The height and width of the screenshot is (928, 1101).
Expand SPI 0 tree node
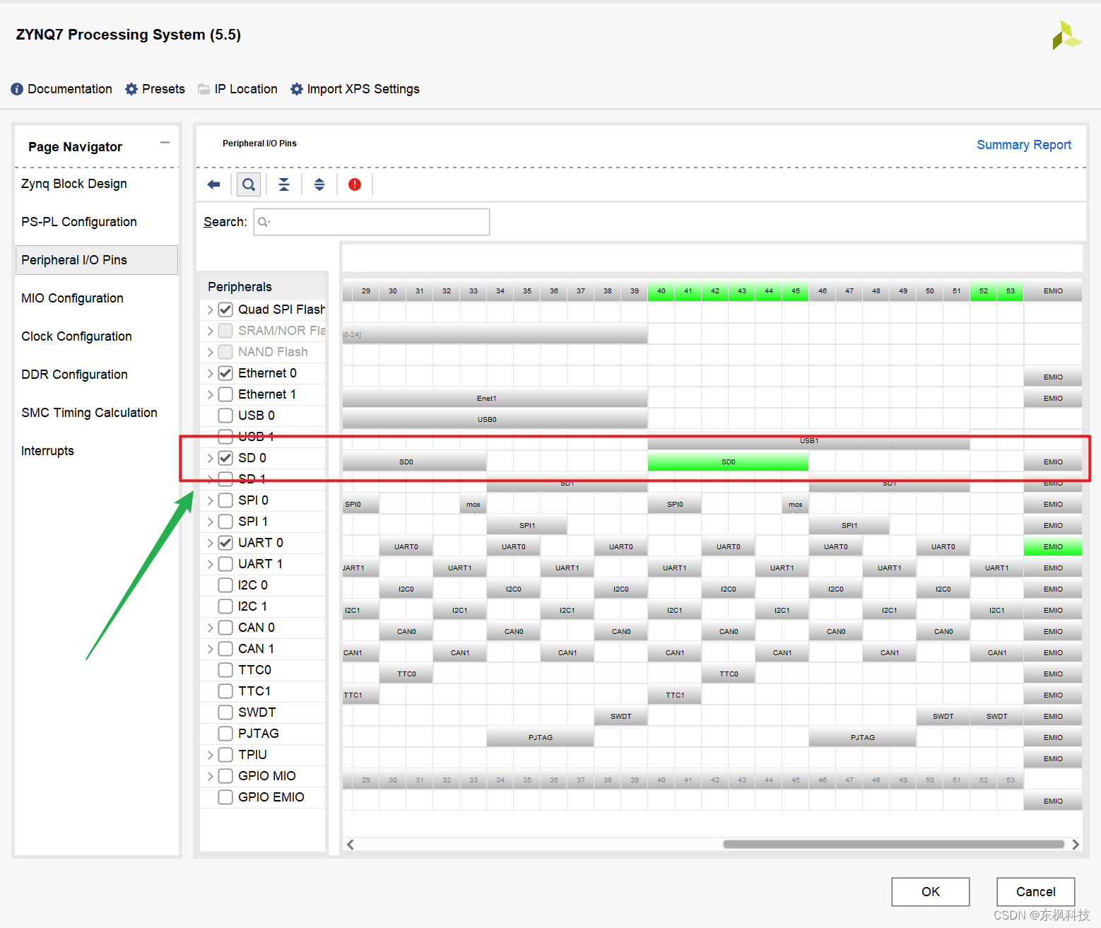[210, 500]
